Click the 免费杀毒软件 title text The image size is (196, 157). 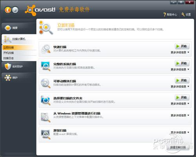click(74, 9)
